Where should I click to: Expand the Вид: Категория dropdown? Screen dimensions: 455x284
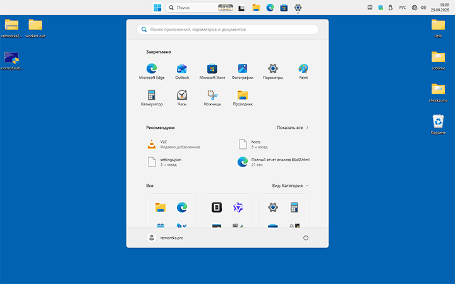tap(290, 186)
